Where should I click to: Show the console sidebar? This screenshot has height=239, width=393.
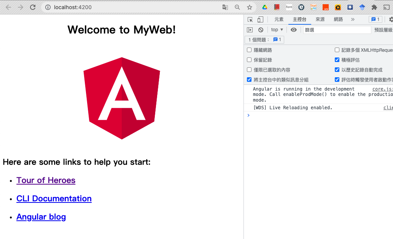click(250, 30)
